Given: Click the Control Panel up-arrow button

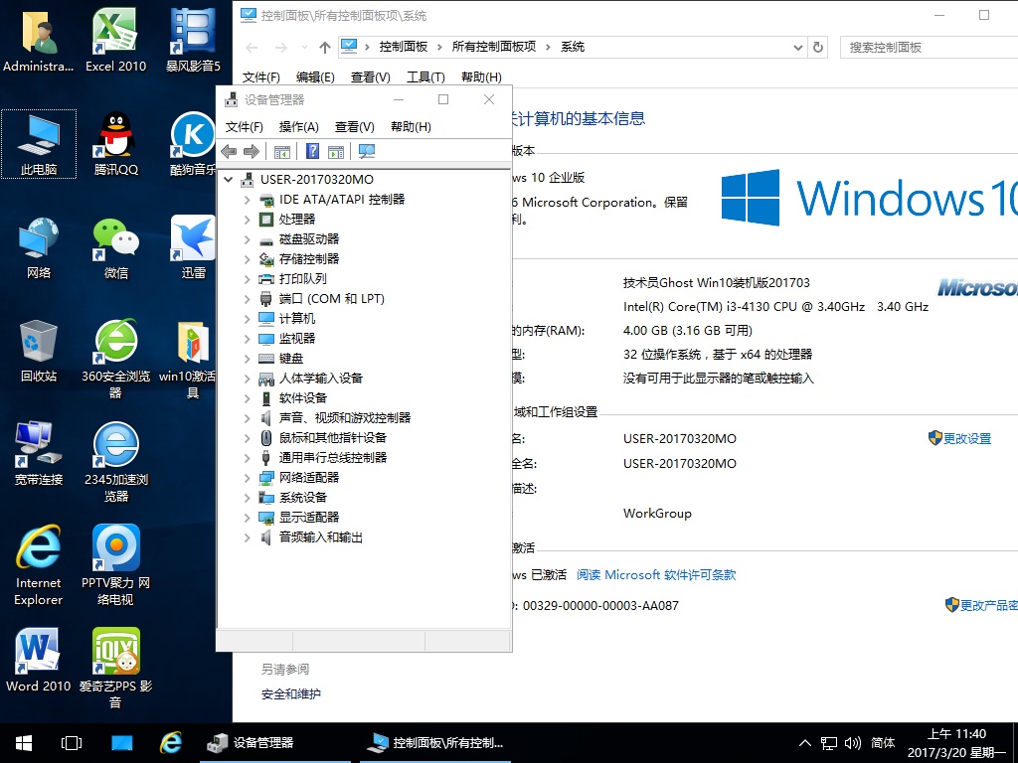Looking at the screenshot, I should 325,48.
